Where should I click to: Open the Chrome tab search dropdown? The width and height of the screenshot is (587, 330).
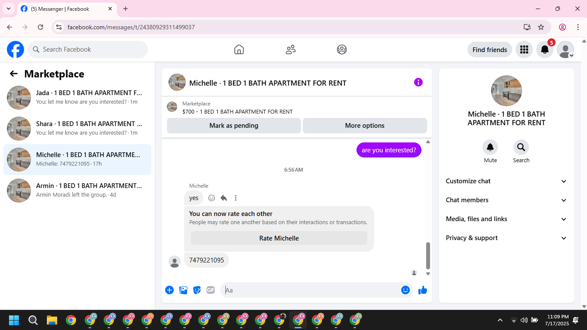9,9
